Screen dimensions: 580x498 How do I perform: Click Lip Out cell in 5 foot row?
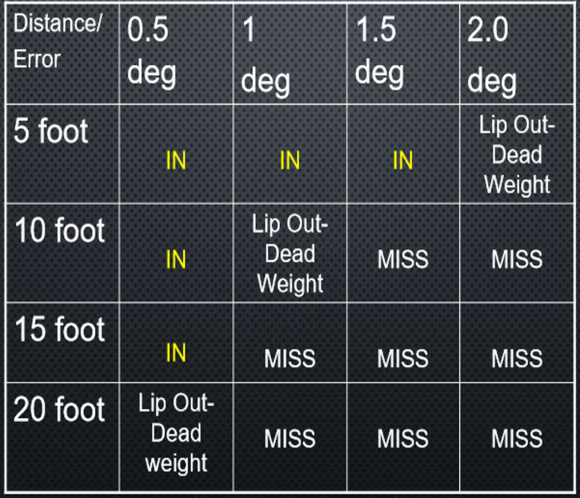point(517,155)
